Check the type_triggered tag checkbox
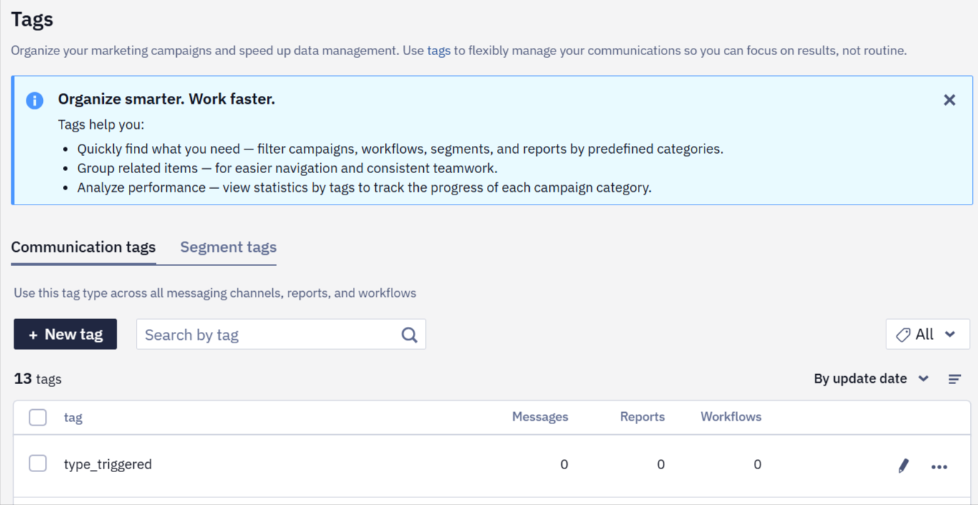The image size is (978, 505). click(38, 464)
